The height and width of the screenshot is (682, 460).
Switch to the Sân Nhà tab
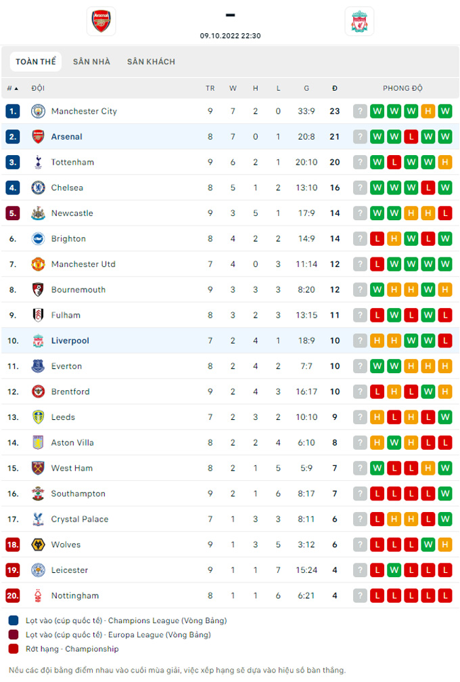coord(91,62)
